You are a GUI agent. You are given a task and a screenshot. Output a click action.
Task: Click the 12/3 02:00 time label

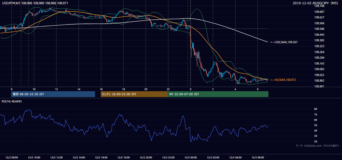pos(213,157)
